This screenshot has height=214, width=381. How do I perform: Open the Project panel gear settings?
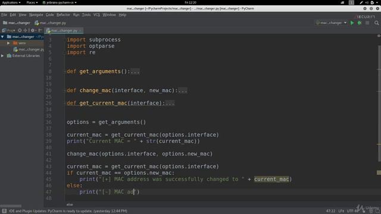pyautogui.click(x=33, y=30)
